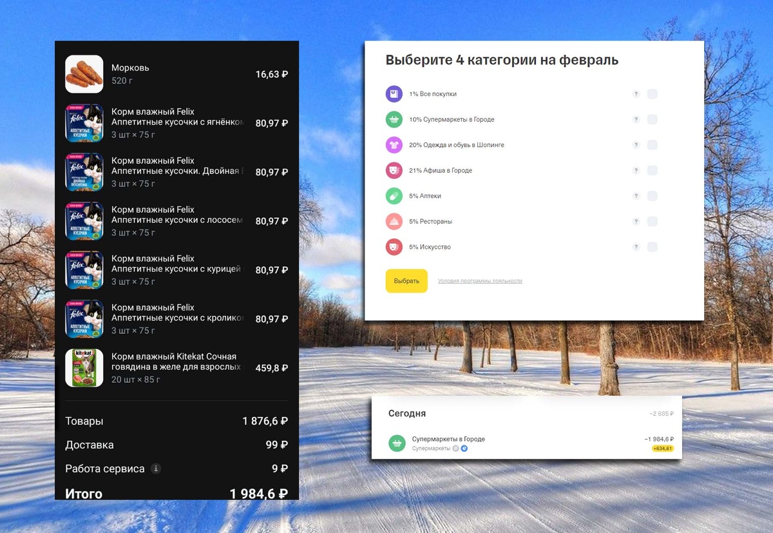The width and height of the screenshot is (773, 533).
Task: Open Условия программы лояльности link
Action: pos(479,281)
